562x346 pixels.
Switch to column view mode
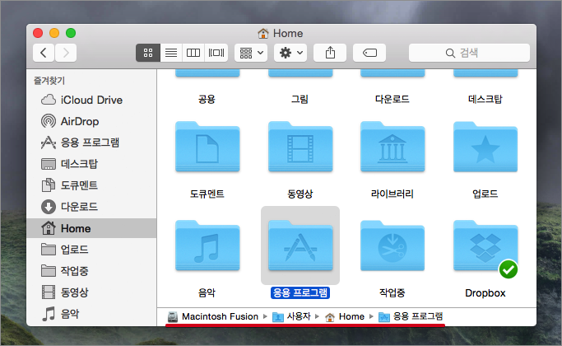[x=193, y=53]
